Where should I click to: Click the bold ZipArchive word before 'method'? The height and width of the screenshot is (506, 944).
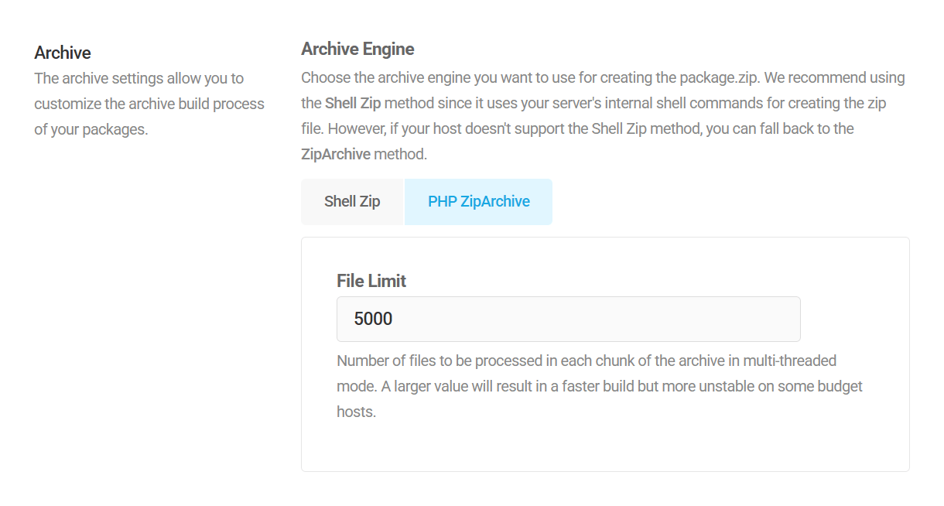click(336, 154)
